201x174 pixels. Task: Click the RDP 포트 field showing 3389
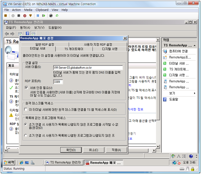coord(58,82)
